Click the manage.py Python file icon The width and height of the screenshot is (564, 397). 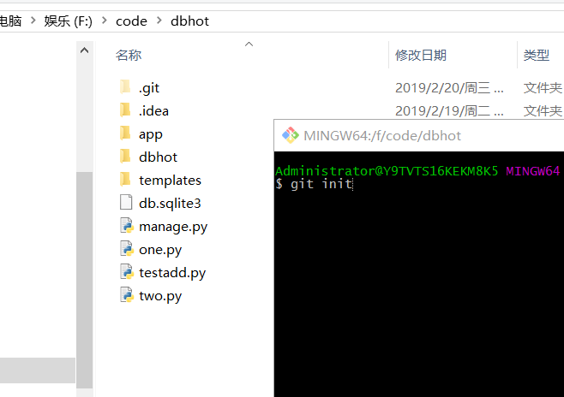pyautogui.click(x=127, y=226)
